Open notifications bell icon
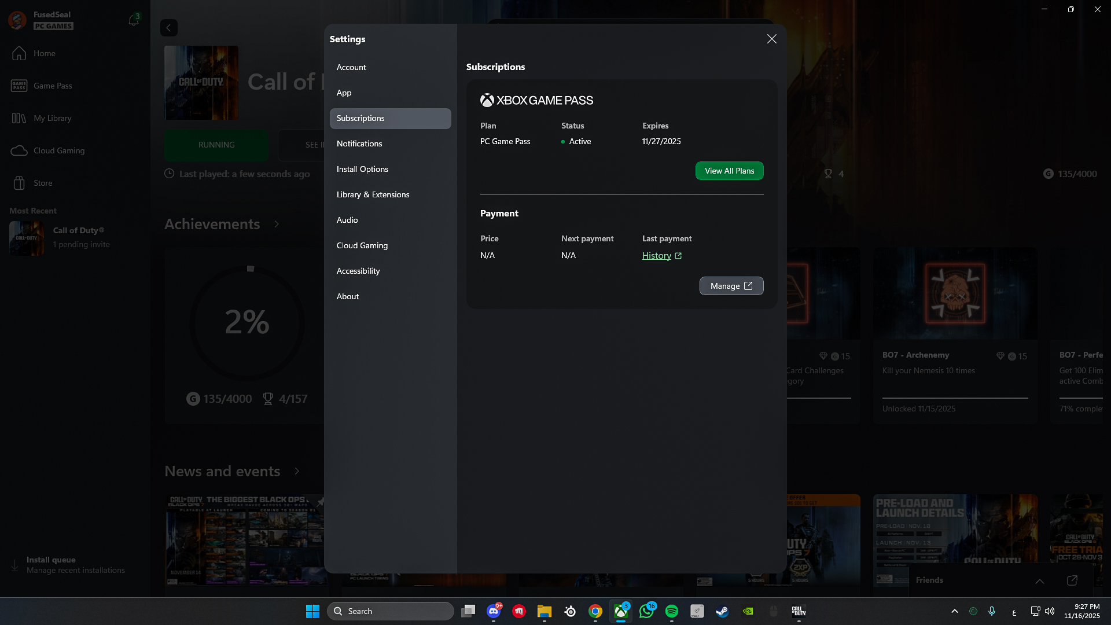Image resolution: width=1111 pixels, height=625 pixels. 133,20
